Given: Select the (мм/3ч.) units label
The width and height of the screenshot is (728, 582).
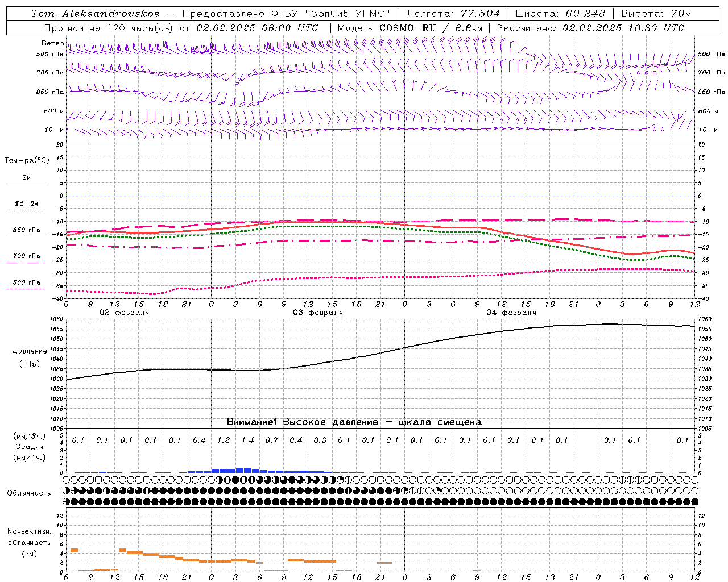Looking at the screenshot, I should (30, 436).
